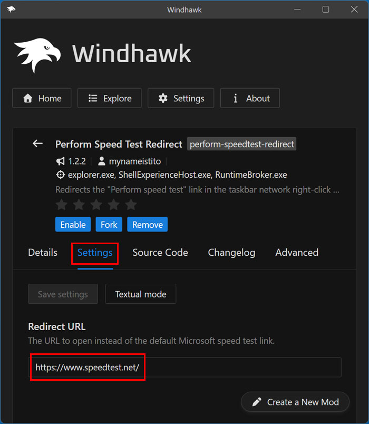
Task: Click Create a New Mod button
Action: (x=295, y=402)
